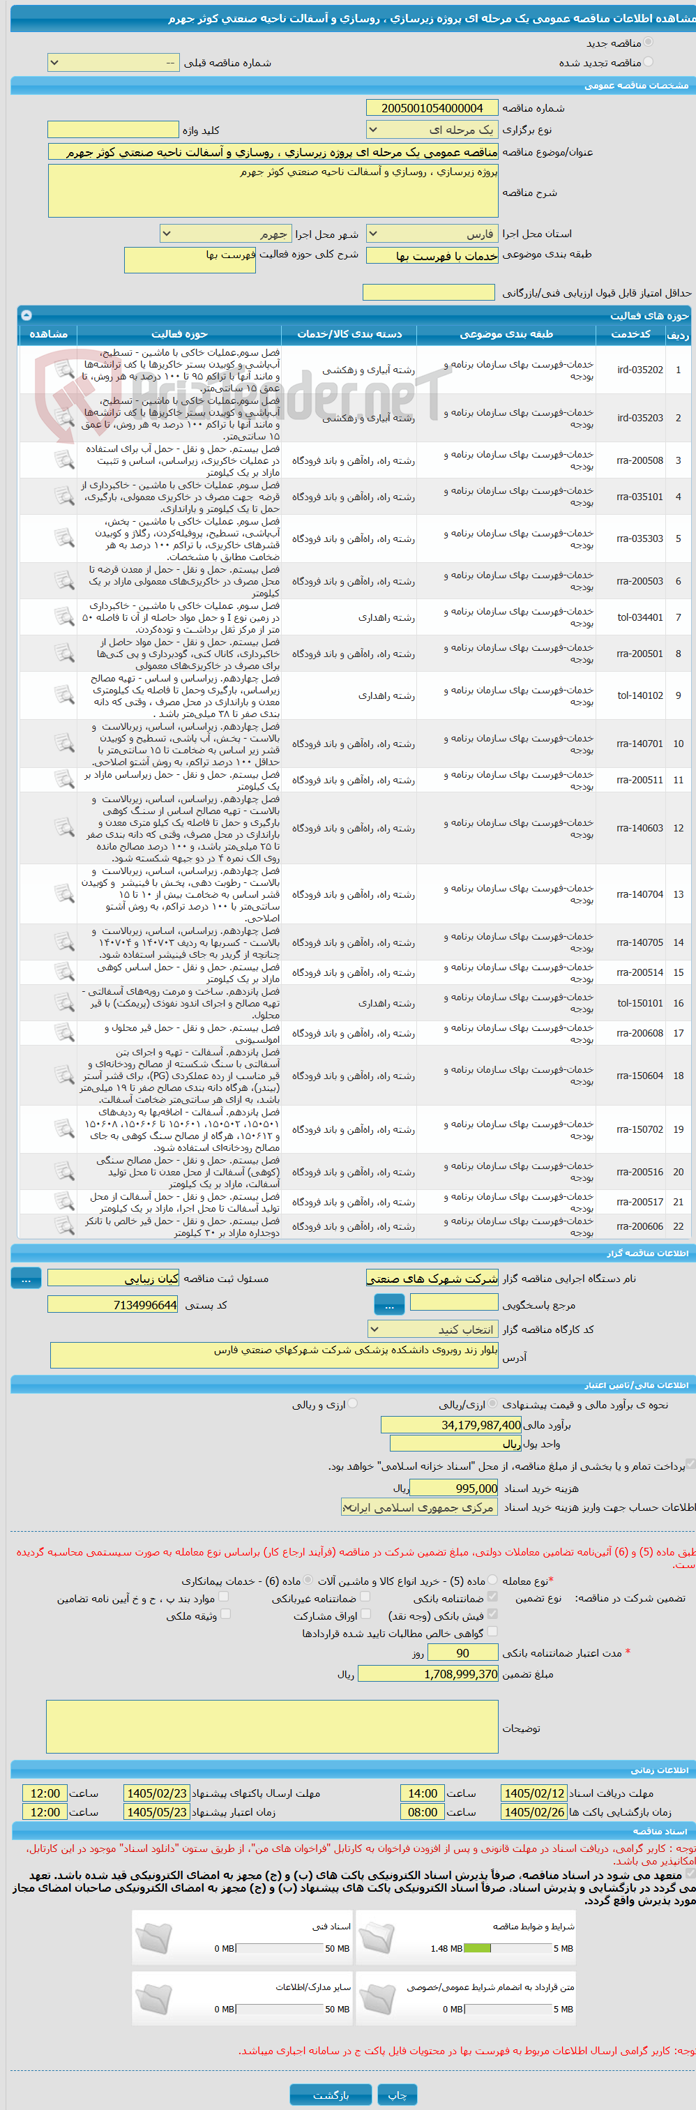Select the renewed tender radio button
Viewport: 696px width, 2110px height.
click(x=649, y=62)
